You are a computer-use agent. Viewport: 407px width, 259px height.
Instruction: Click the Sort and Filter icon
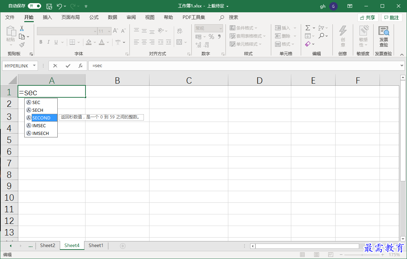[x=321, y=28]
